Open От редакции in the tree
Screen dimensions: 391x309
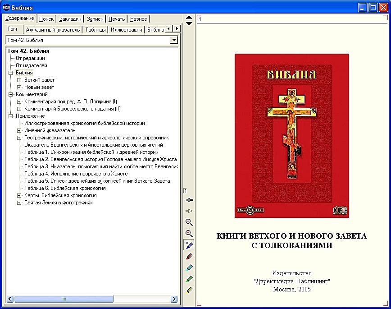coord(31,58)
